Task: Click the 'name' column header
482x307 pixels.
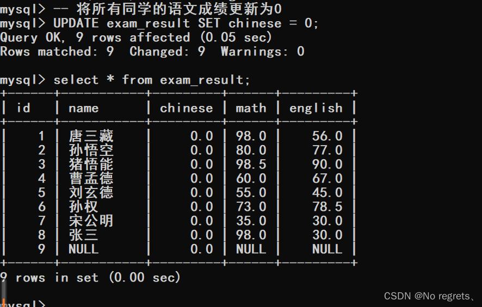Action: [84, 108]
